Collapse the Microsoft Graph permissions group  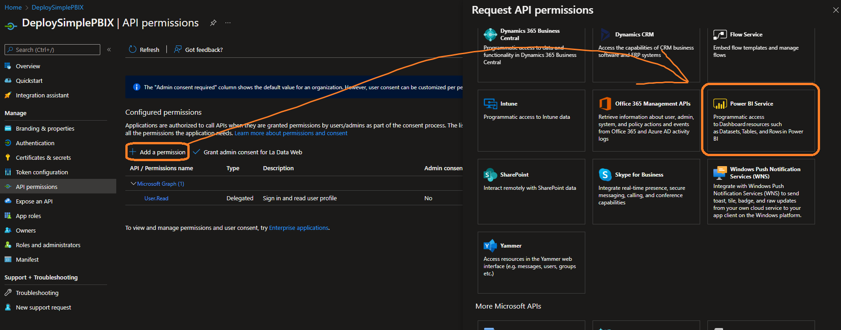[134, 183]
